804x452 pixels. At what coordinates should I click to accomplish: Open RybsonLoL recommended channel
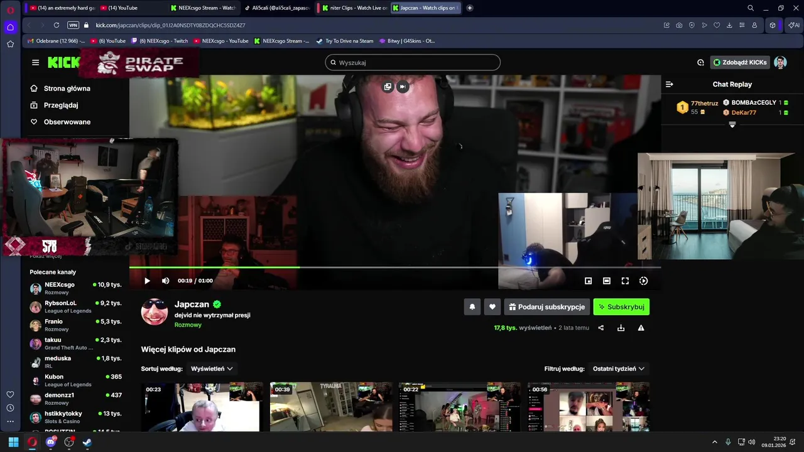[75, 306]
